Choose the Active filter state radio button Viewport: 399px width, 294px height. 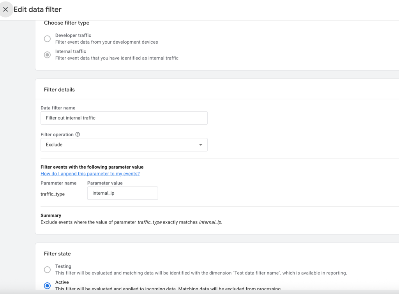(47, 285)
